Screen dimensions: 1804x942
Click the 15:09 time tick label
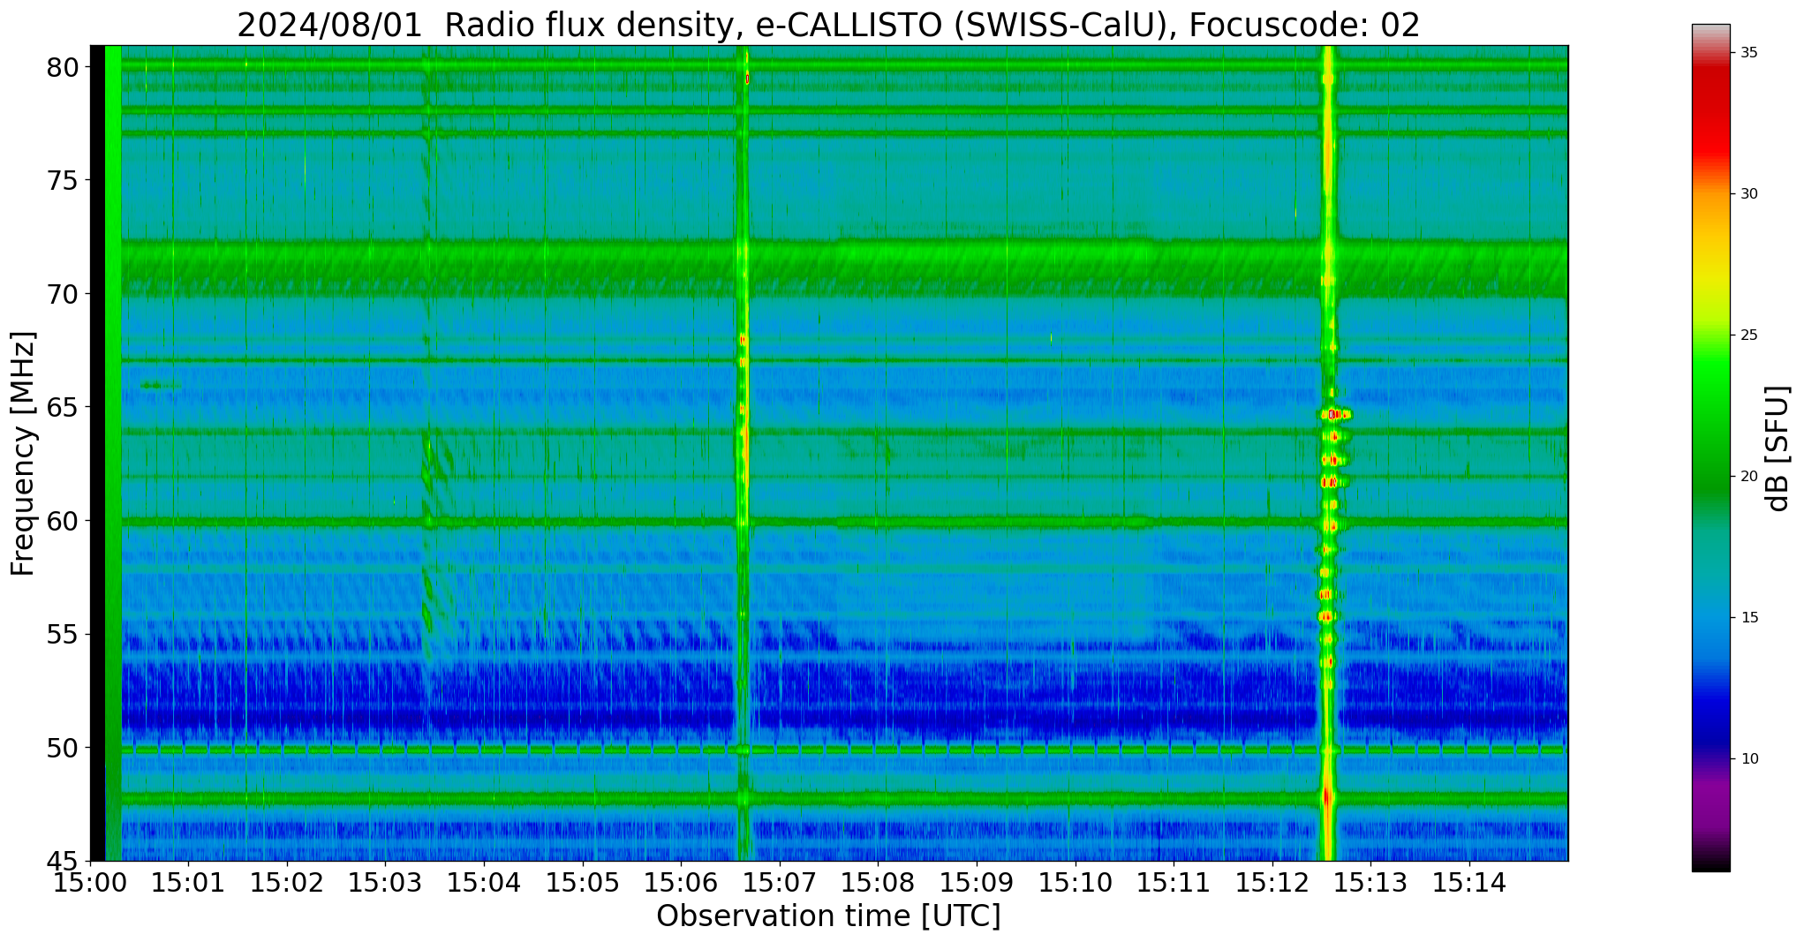[x=977, y=882]
